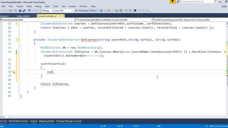Viewport: 228px width, 128px height.
Task: Click 'switch(sortCol)' text at line 36
Action: 53,64
